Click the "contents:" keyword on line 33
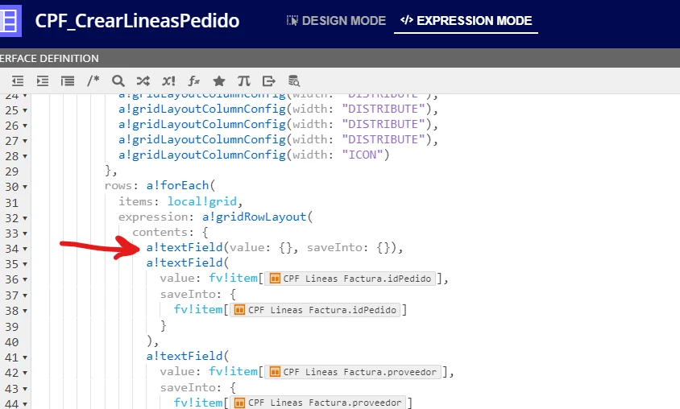This screenshot has width=680, height=409. (x=163, y=232)
